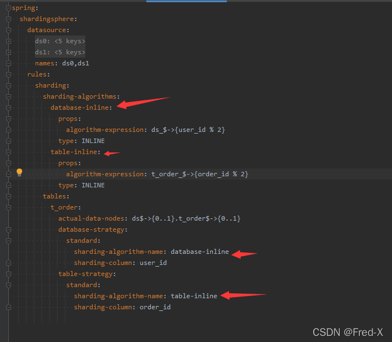Fold the database-inline block
Screen dimensions: 392x342
[8, 108]
